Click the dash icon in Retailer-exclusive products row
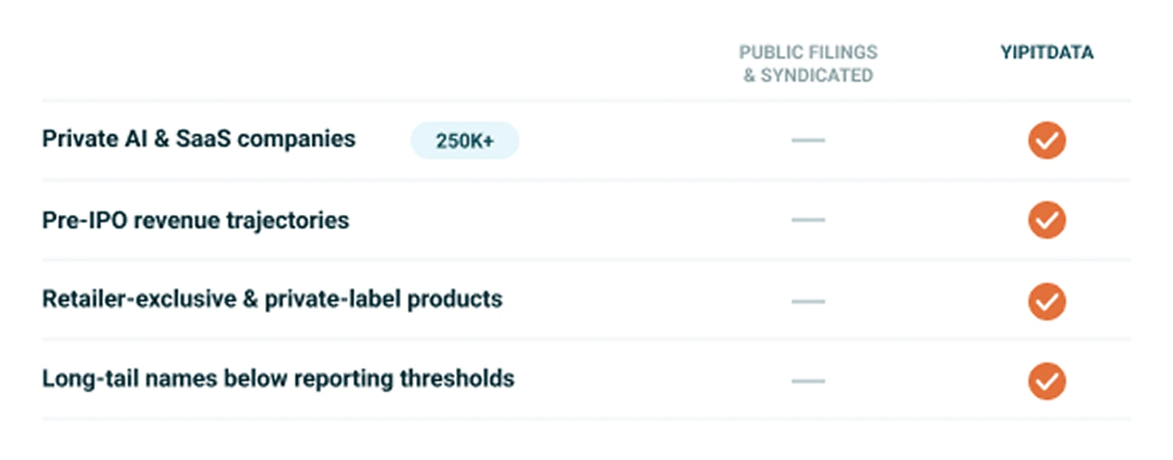The image size is (1173, 460). (808, 301)
